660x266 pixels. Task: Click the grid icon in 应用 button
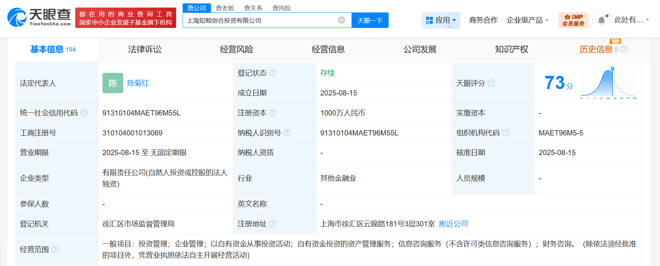(429, 20)
